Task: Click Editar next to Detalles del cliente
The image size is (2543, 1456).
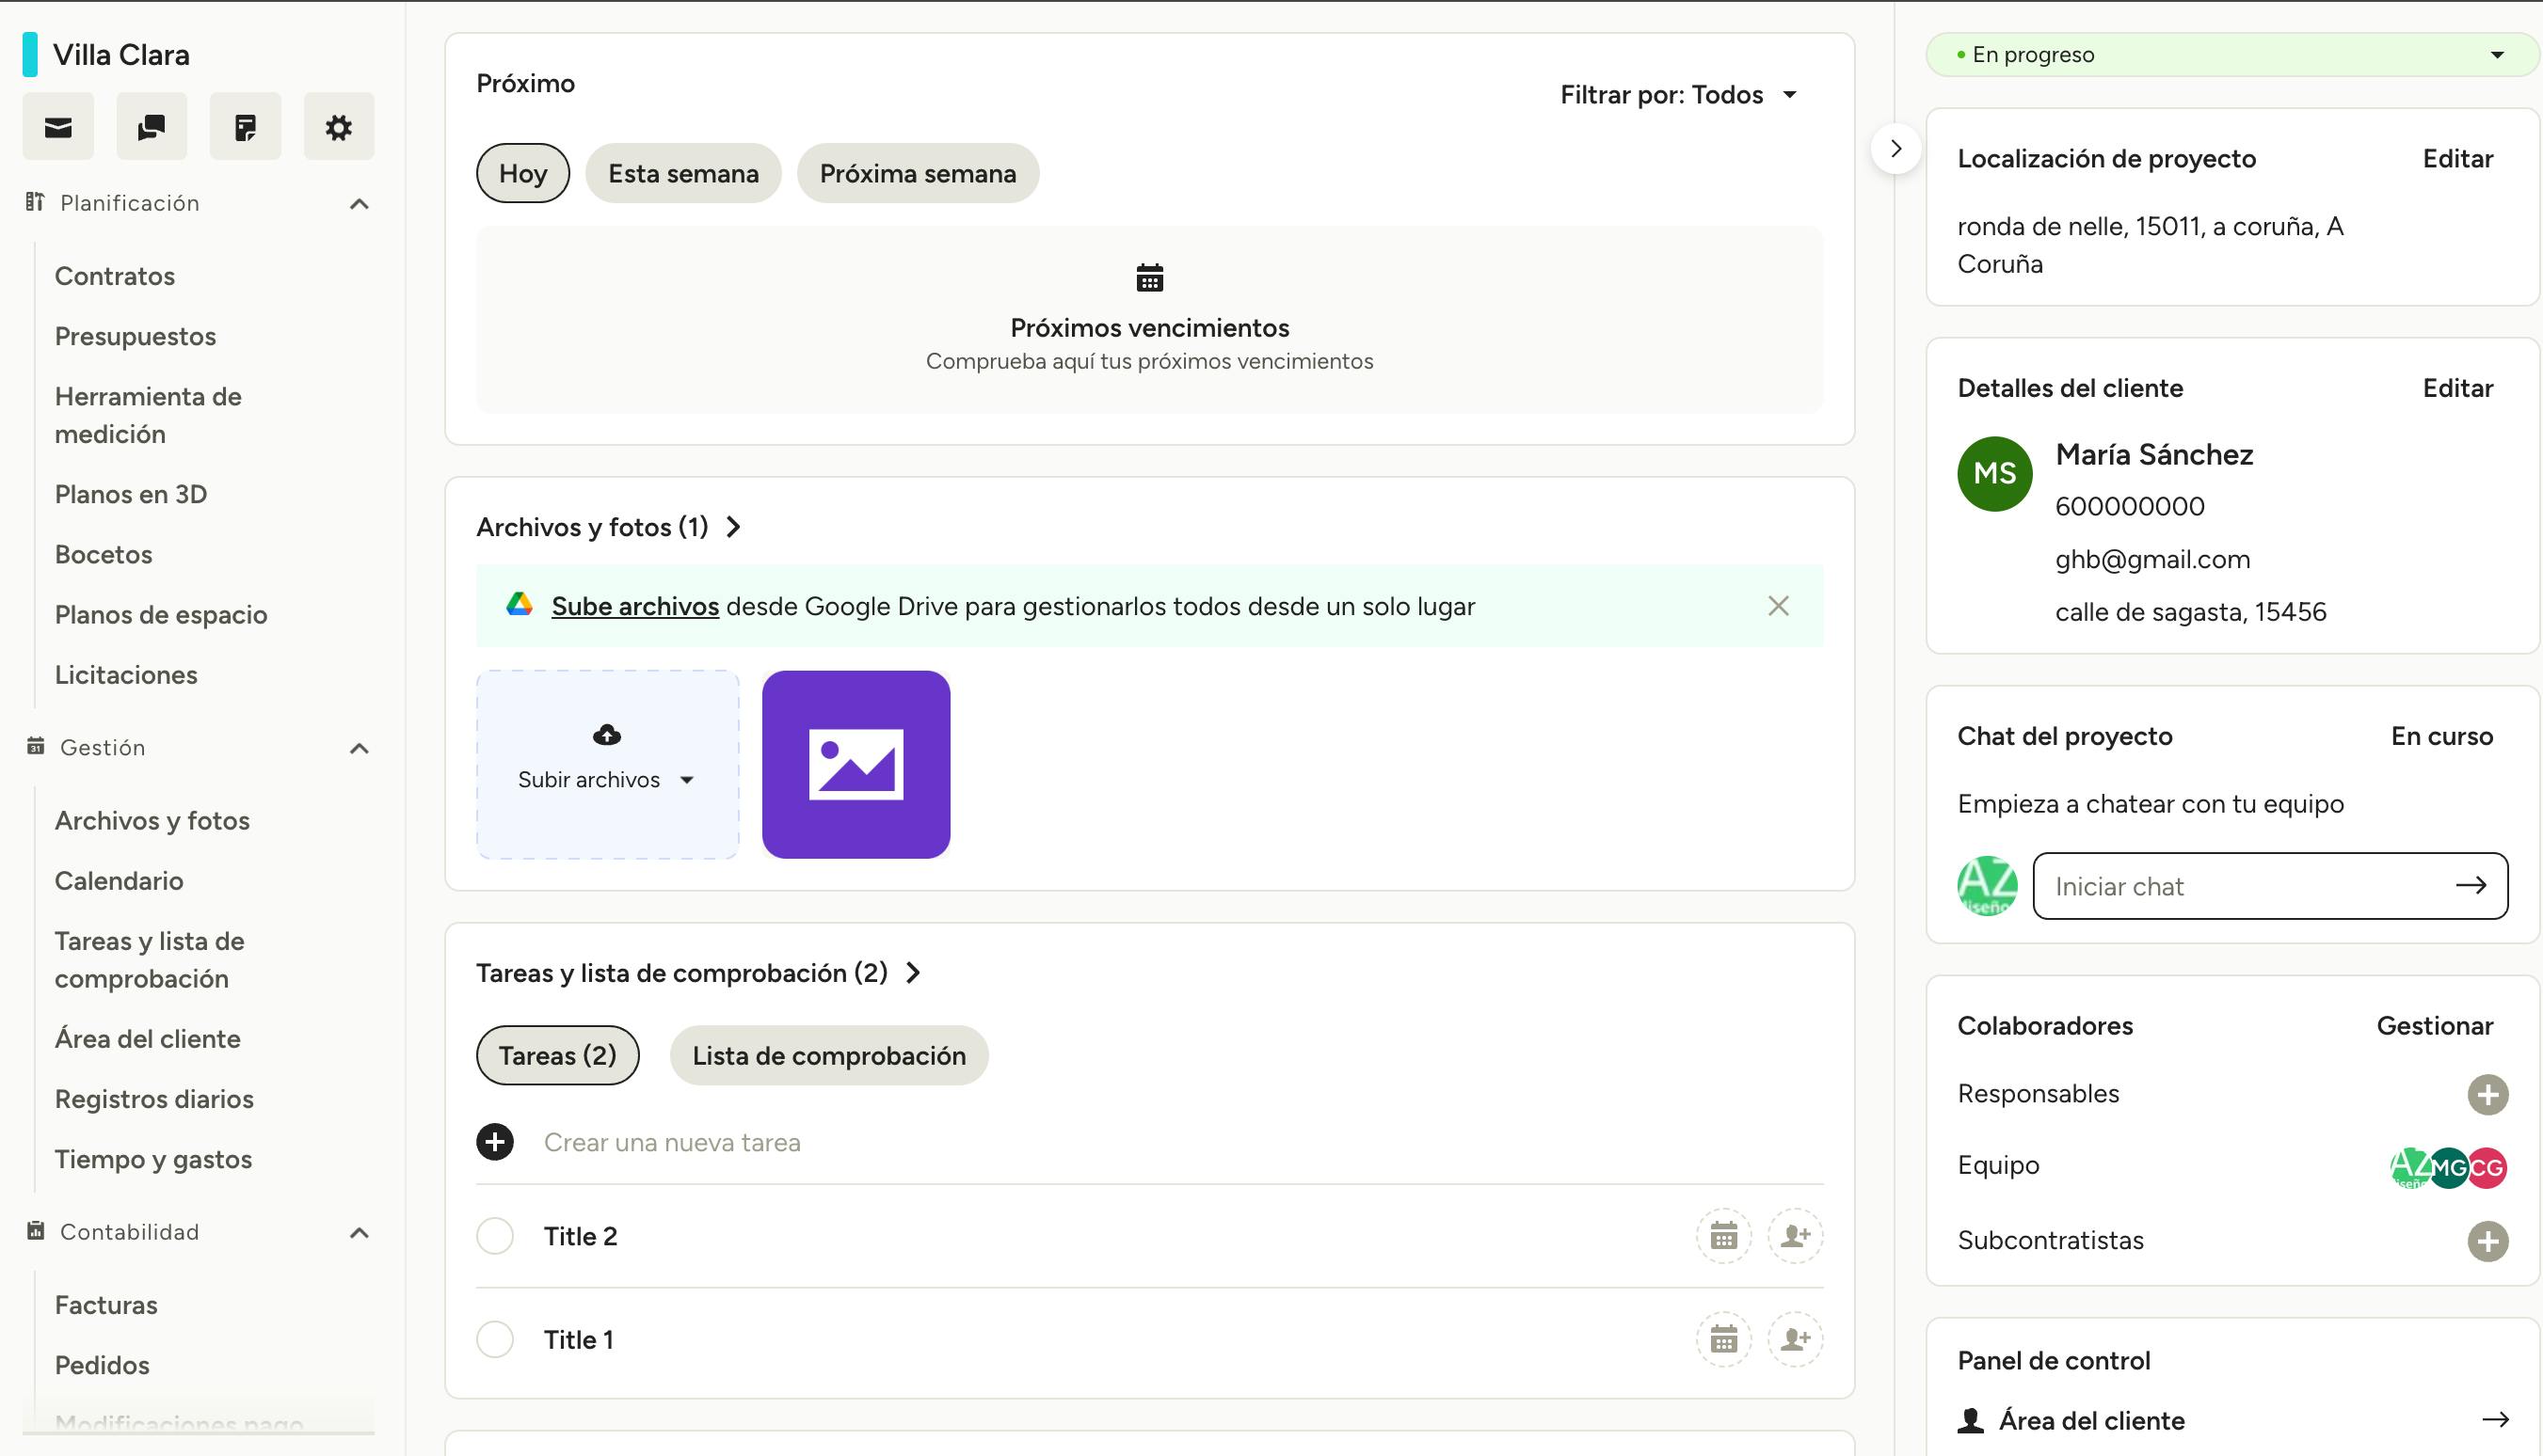Action: [2456, 388]
